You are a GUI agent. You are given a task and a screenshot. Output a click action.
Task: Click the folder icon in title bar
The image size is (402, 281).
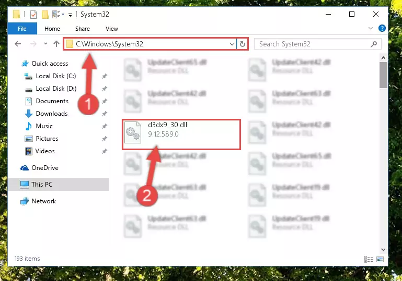coord(16,14)
